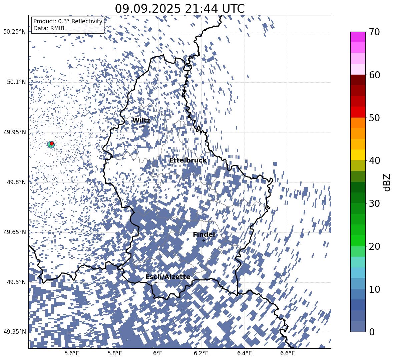
Task: Click the 5.6°E longitude label
Action: [x=72, y=353]
